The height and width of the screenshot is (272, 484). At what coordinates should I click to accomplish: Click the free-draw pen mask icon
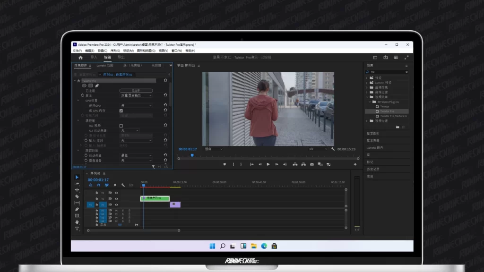click(97, 85)
